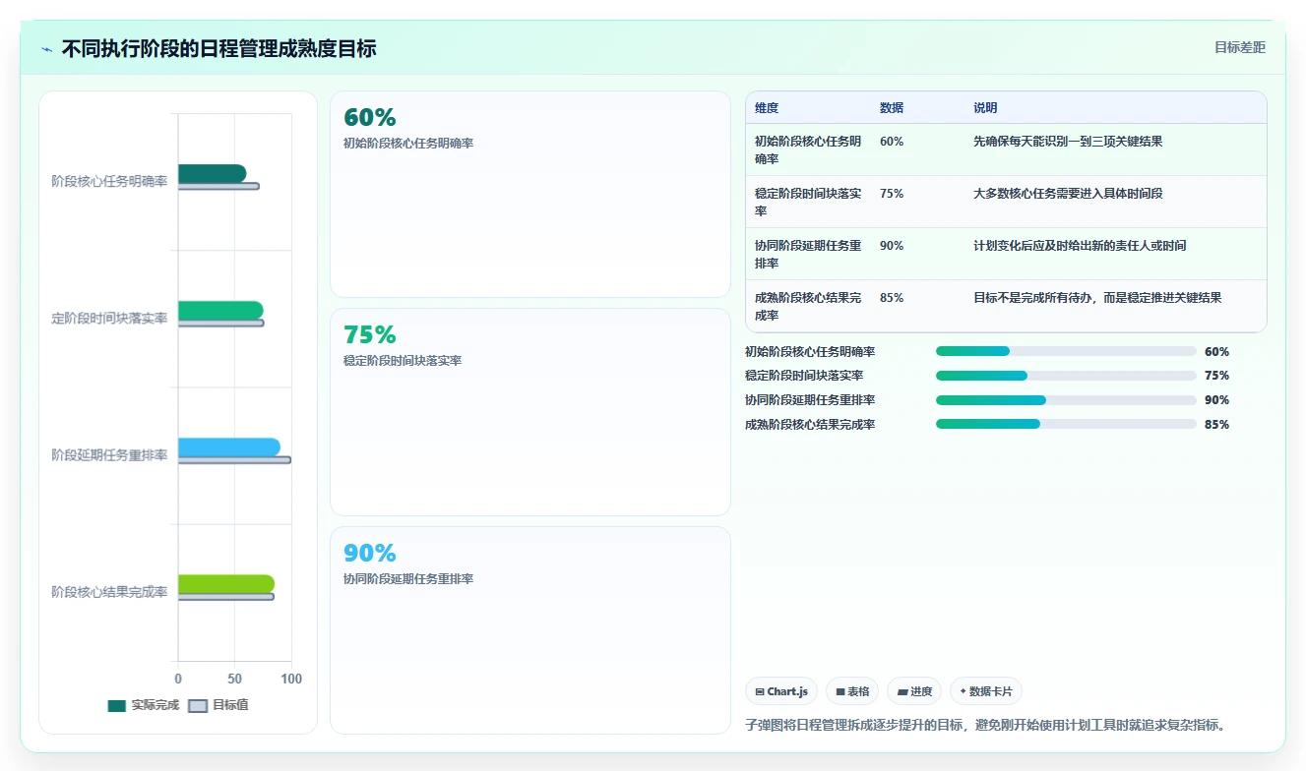Click the lightning icon beside the title
This screenshot has height=771, width=1306.
tap(47, 49)
